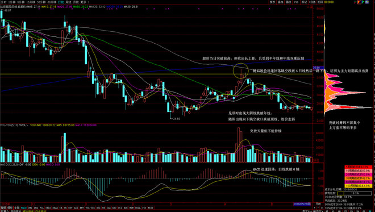Select the SAR indicator
Image resolution: width=375 pixels, height=212 pixels.
(x=109, y=208)
